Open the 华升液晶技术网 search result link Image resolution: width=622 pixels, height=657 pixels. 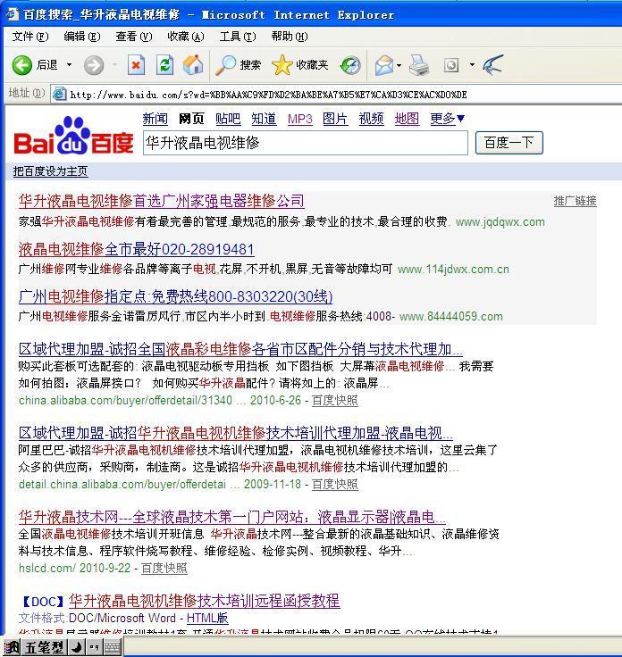coord(231,517)
